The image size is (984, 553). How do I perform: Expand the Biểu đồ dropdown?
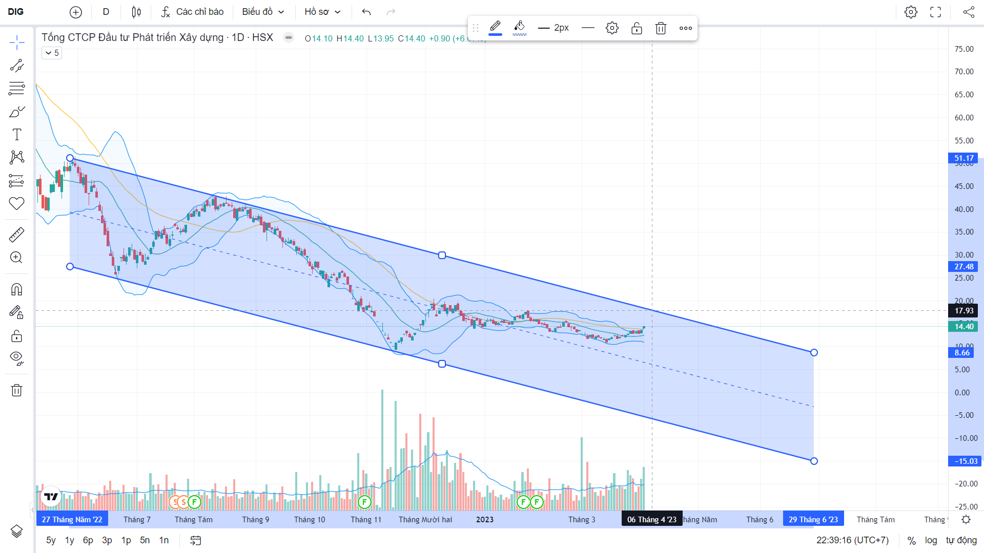[x=263, y=12]
